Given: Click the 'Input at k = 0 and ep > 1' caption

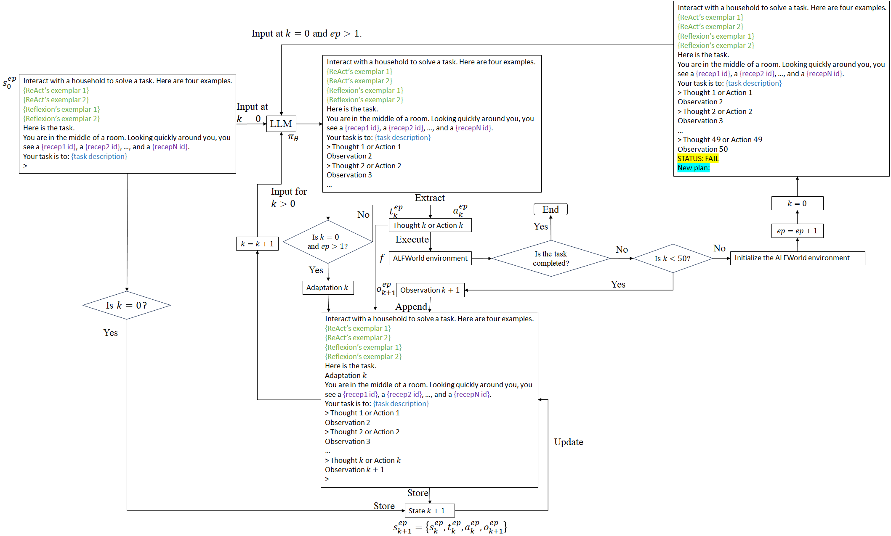Looking at the screenshot, I should point(306,34).
